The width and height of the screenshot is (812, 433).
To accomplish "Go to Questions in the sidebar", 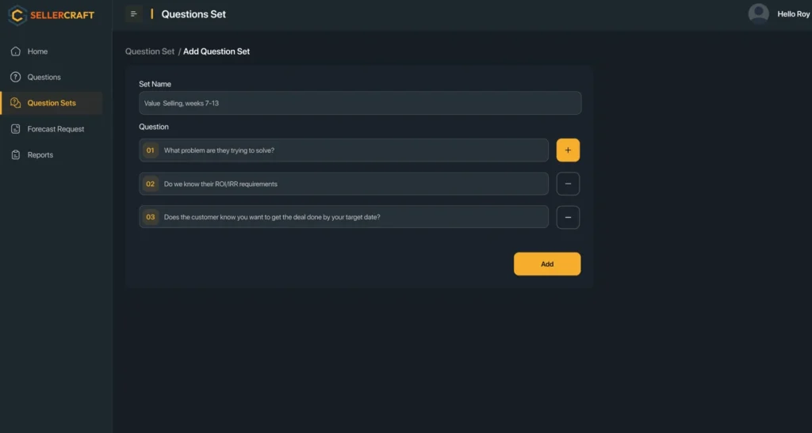I will [x=44, y=77].
